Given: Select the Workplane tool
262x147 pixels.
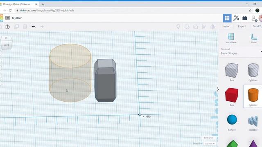Looking at the screenshot, I should click(x=231, y=38).
